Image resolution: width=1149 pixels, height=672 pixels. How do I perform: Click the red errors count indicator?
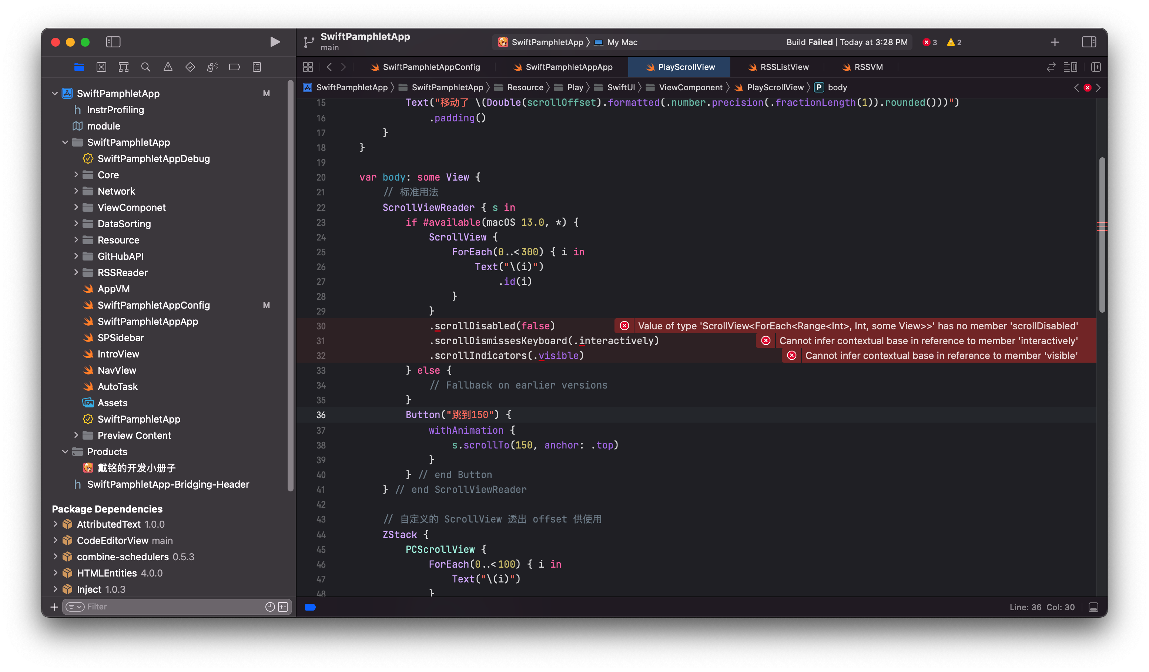pos(929,43)
